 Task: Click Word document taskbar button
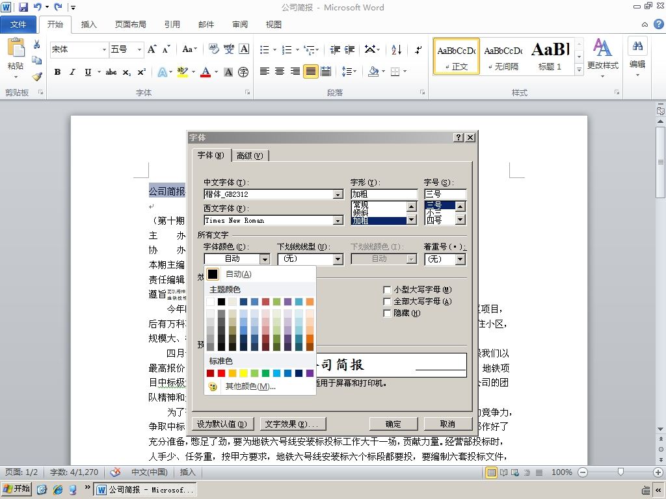[146, 489]
